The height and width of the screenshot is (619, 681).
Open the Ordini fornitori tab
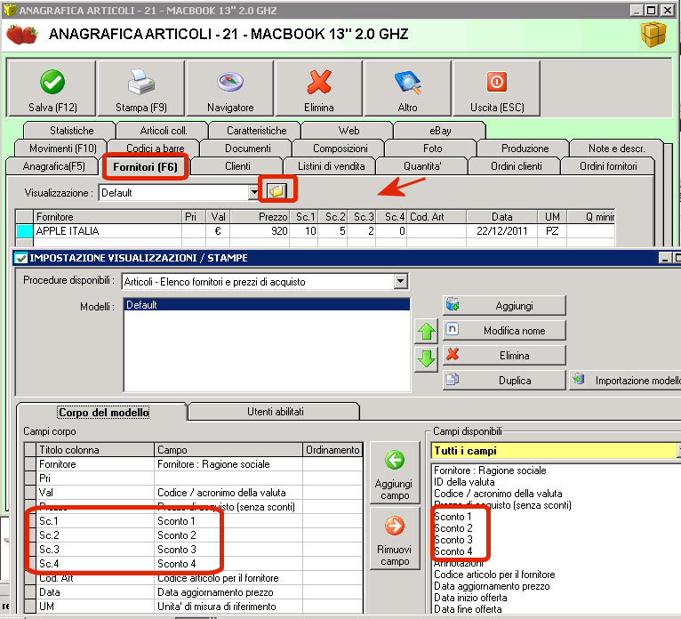coord(608,166)
